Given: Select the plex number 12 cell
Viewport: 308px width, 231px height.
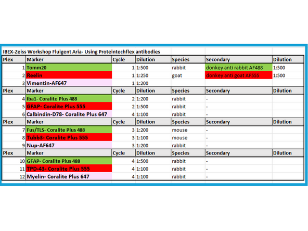Looking at the screenshot, I should click(14, 176).
